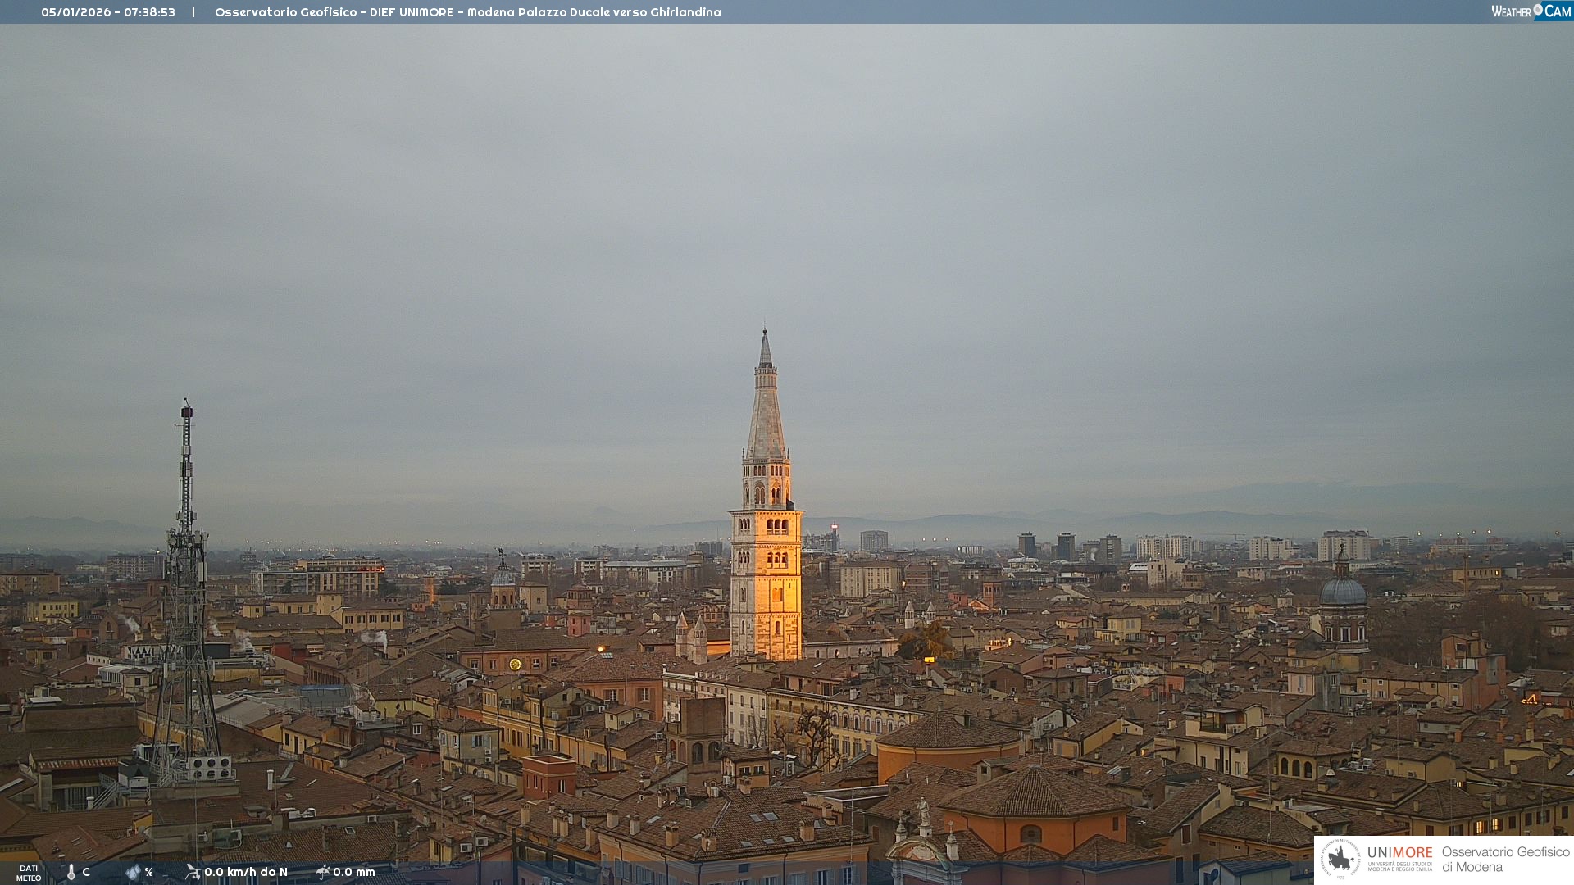This screenshot has height=885, width=1574.
Task: Click the thermometer temperature icon
Action: click(71, 873)
